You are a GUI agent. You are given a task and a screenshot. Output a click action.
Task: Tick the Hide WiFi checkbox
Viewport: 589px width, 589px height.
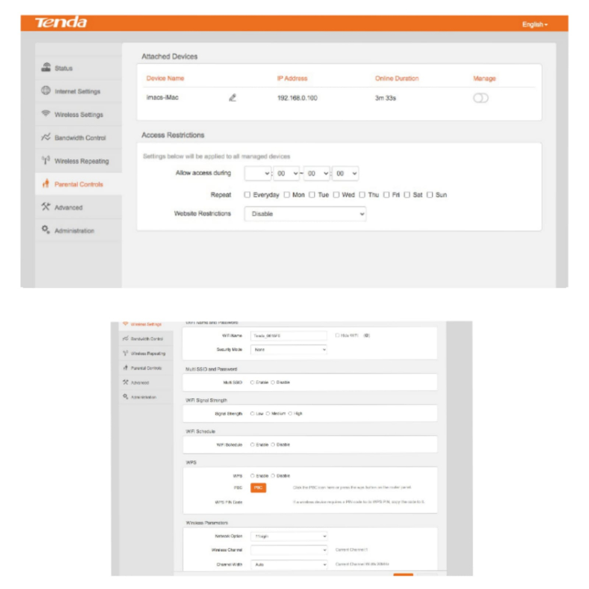click(338, 335)
